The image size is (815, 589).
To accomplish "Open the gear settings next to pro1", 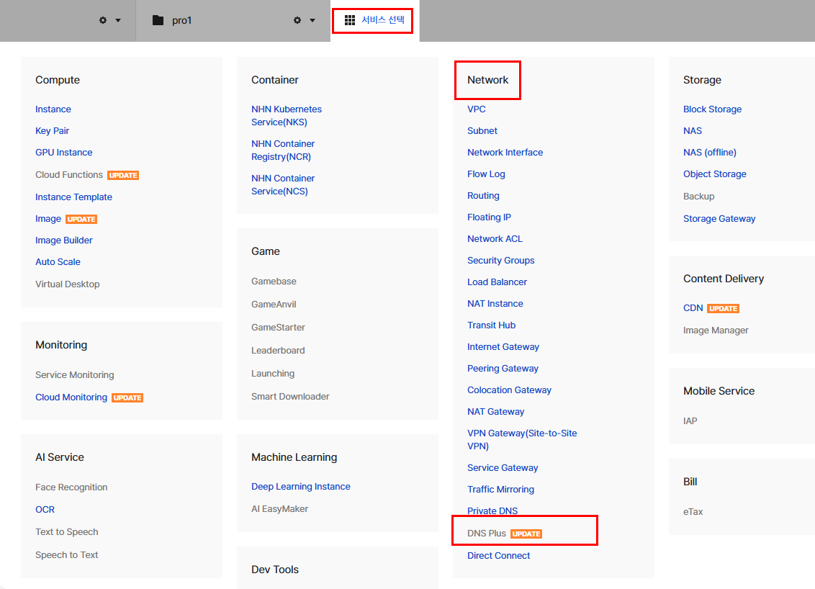I will point(297,20).
